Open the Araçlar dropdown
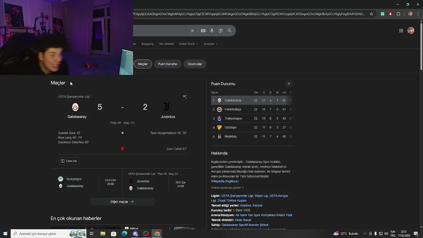 [211, 44]
